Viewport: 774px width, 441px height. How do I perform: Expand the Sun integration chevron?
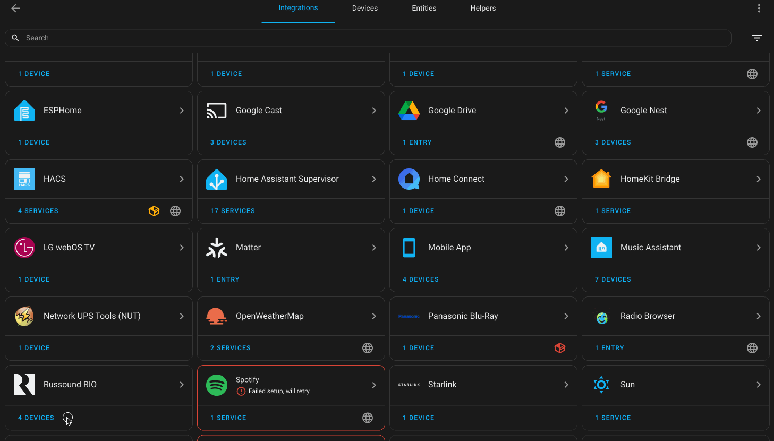coord(759,385)
